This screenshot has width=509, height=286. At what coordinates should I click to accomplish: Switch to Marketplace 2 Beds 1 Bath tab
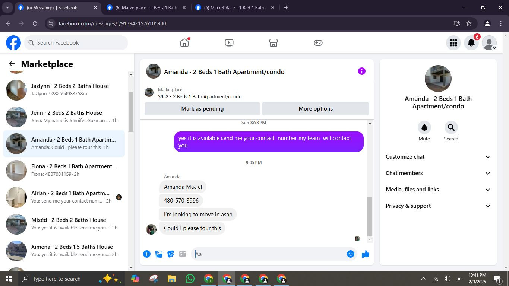tap(146, 7)
